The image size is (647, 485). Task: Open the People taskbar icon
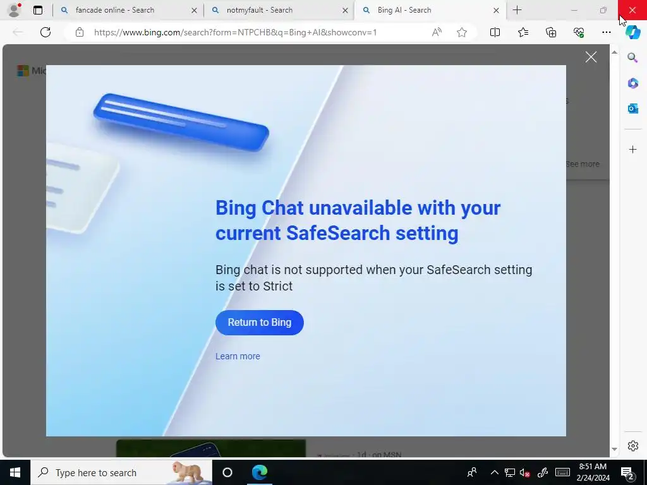click(471, 472)
